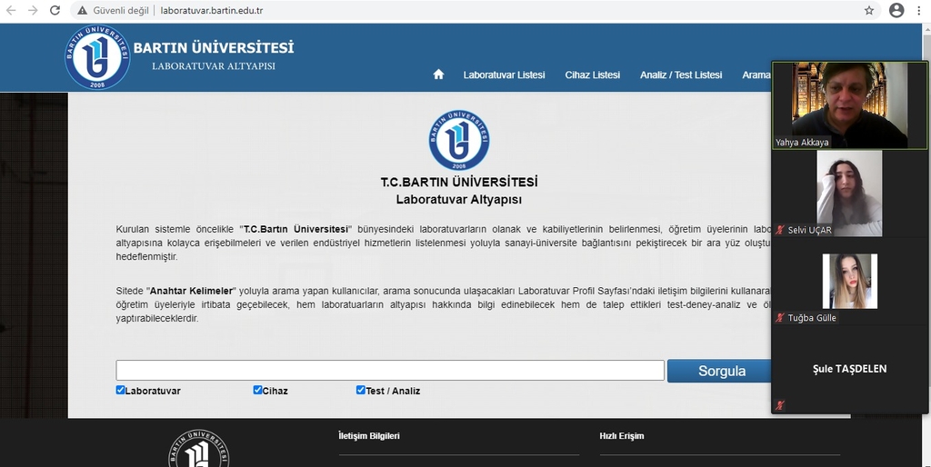Click the Laboratuvar Altyapısı page heading
931x467 pixels.
point(459,199)
